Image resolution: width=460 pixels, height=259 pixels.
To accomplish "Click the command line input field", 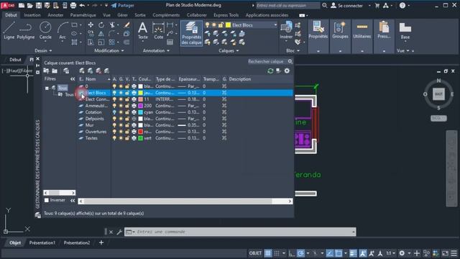I will (x=241, y=232).
